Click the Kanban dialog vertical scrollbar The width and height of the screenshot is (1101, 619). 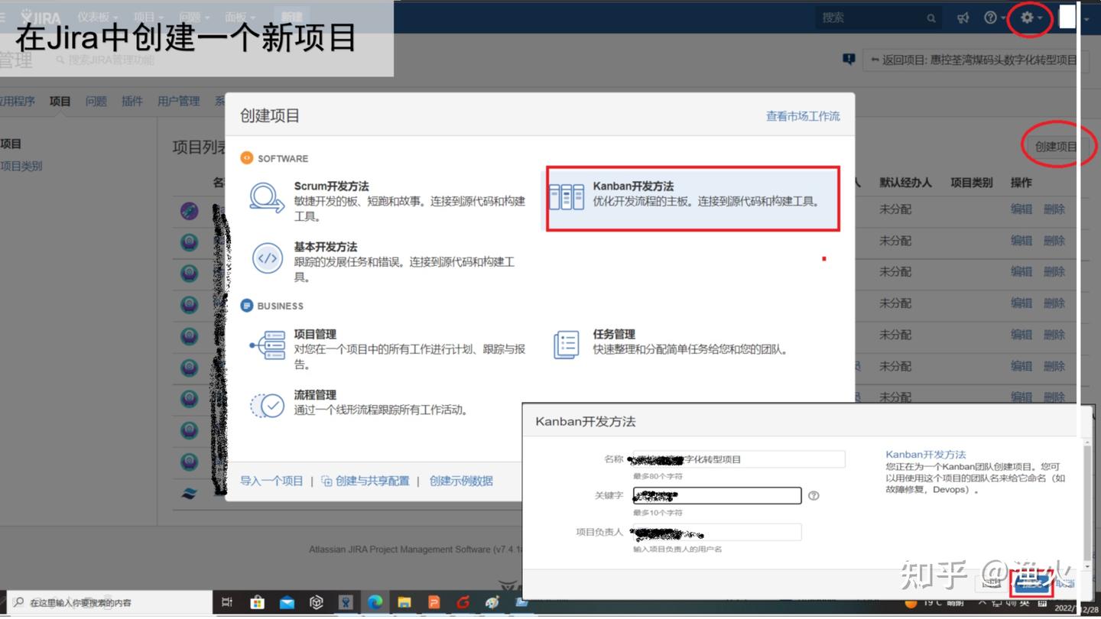coord(1088,497)
